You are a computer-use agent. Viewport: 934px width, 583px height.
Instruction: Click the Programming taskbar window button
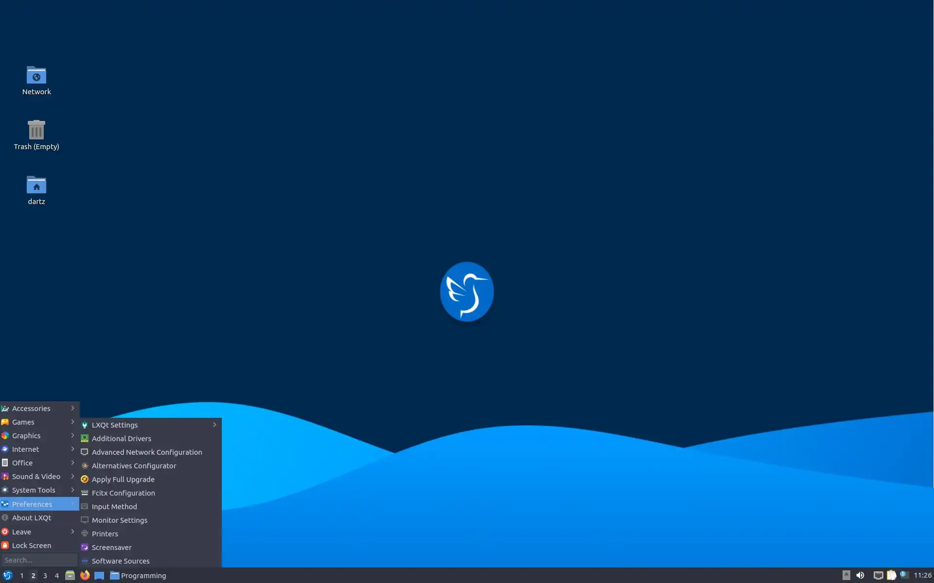click(x=138, y=575)
